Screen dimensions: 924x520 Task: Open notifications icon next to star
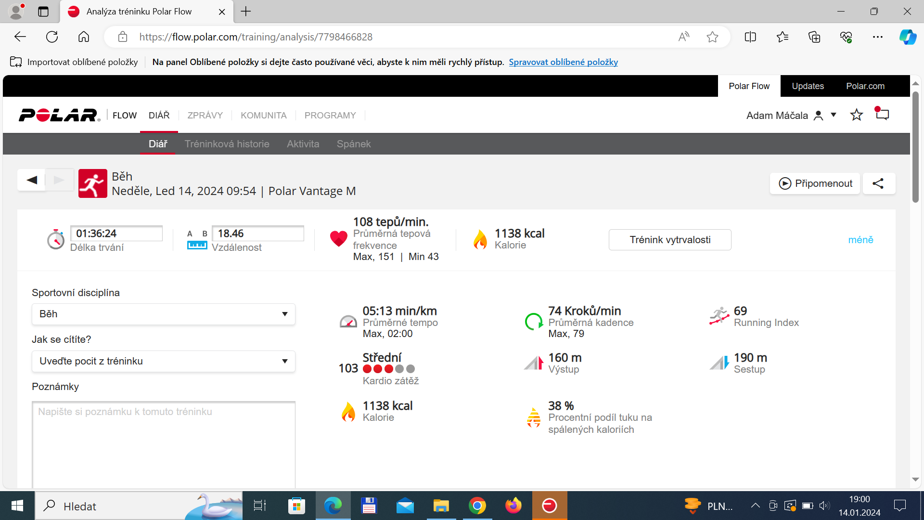click(882, 114)
